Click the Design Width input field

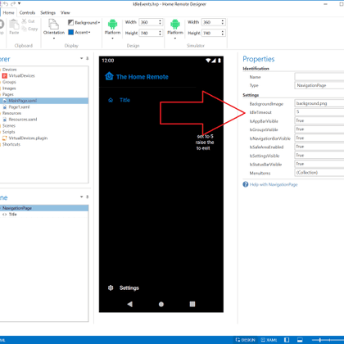click(148, 22)
